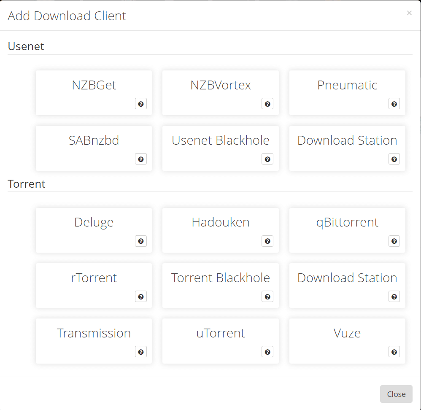The width and height of the screenshot is (421, 410).
Task: Select Torrent section Download Station card
Action: click(x=347, y=286)
